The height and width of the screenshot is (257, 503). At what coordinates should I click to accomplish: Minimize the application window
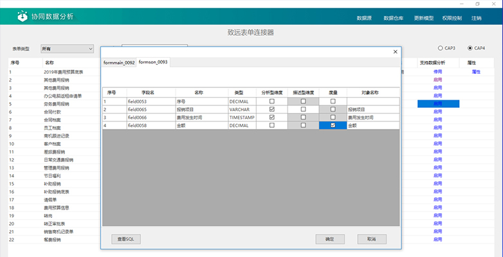pos(462,4)
